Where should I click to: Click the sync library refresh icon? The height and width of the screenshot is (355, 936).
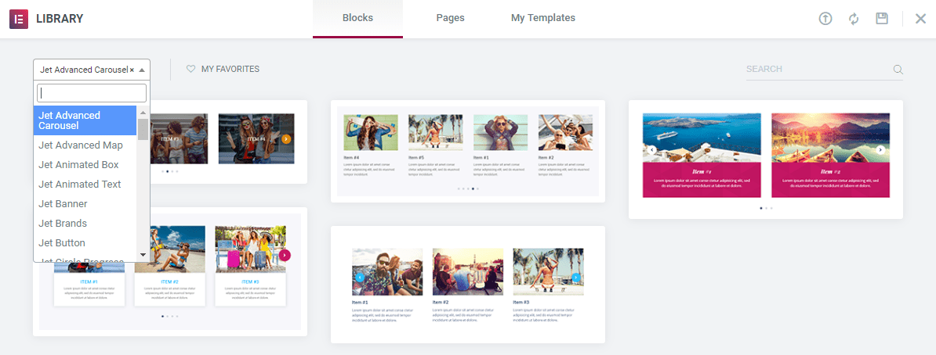point(854,18)
